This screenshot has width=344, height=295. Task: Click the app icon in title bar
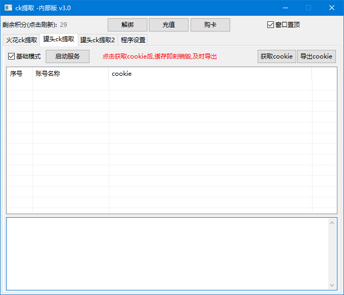[x=9, y=8]
